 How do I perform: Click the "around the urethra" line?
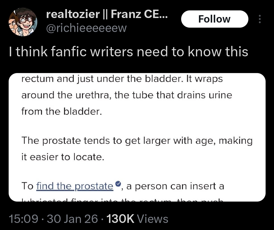tap(126, 95)
